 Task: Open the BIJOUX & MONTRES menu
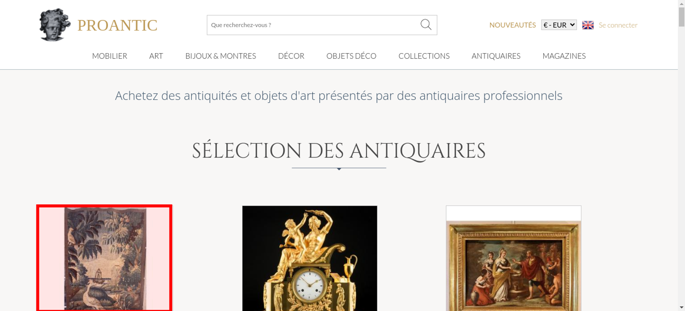[221, 56]
